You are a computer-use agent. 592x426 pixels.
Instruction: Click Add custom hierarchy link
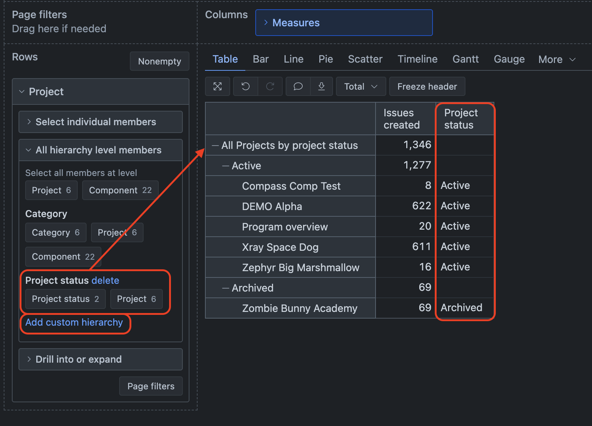74,323
